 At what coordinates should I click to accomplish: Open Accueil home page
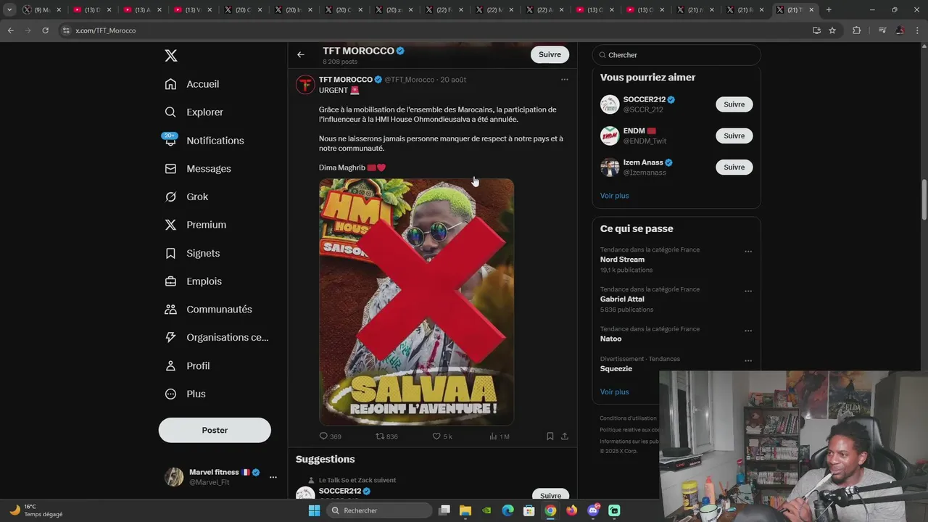[192, 84]
